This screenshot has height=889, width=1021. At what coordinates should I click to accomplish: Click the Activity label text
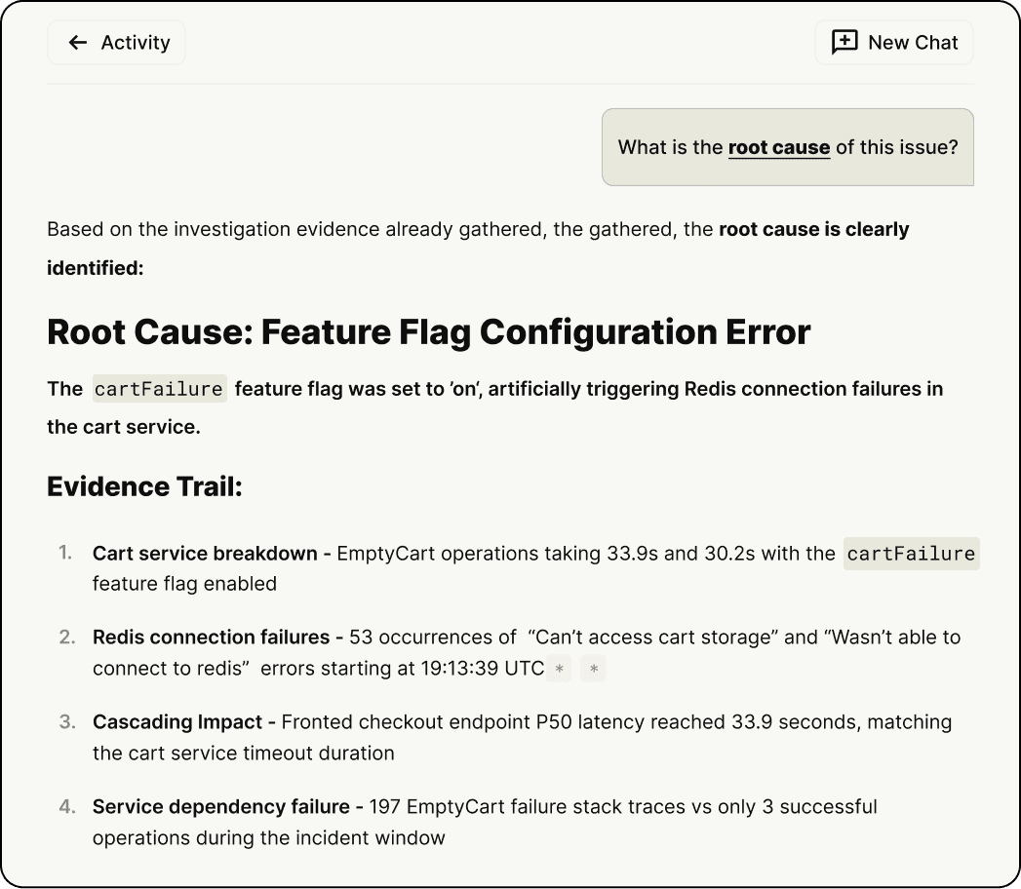click(x=136, y=43)
